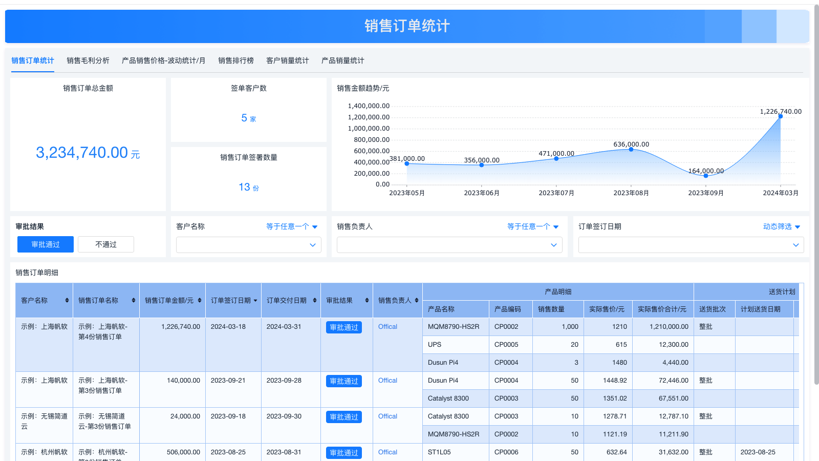
Task: Sort by 销售负责人 column sort icon
Action: 417,301
